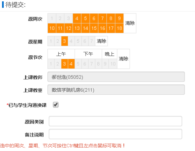Click the 备注说明 input field
Screen dimensions: 195x151
[116, 134]
